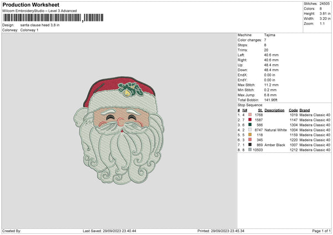Select the 'Colorway 1' value

click(29, 30)
